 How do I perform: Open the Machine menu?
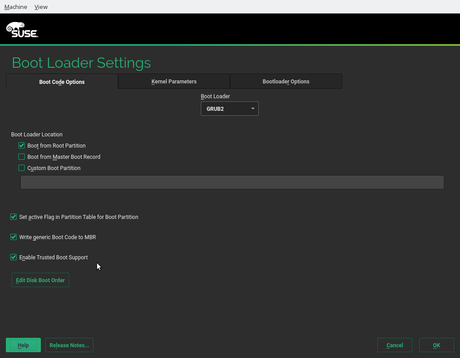[16, 7]
